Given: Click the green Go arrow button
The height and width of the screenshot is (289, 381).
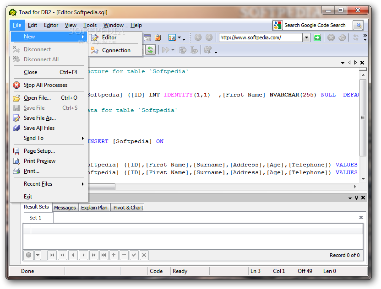Looking at the screenshot, I should tap(317, 37).
